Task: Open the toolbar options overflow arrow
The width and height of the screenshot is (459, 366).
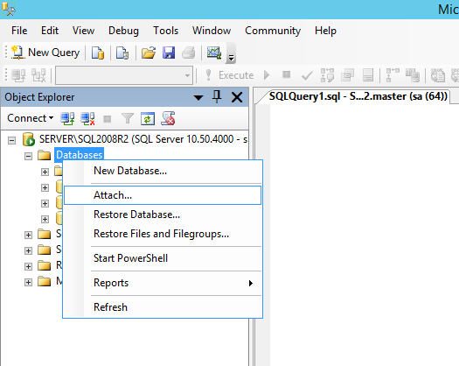Action: (231, 53)
